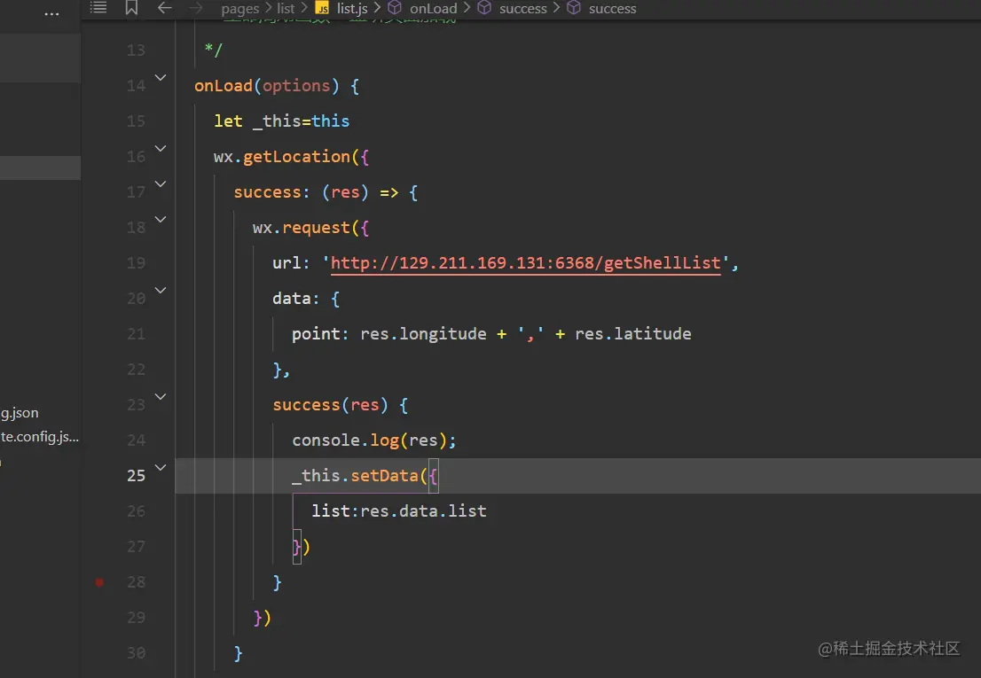The width and height of the screenshot is (981, 678).
Task: Open the g.json file from the sidebar
Action: (20, 412)
